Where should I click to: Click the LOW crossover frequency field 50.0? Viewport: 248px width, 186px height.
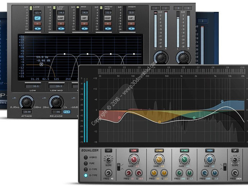pos(33,86)
